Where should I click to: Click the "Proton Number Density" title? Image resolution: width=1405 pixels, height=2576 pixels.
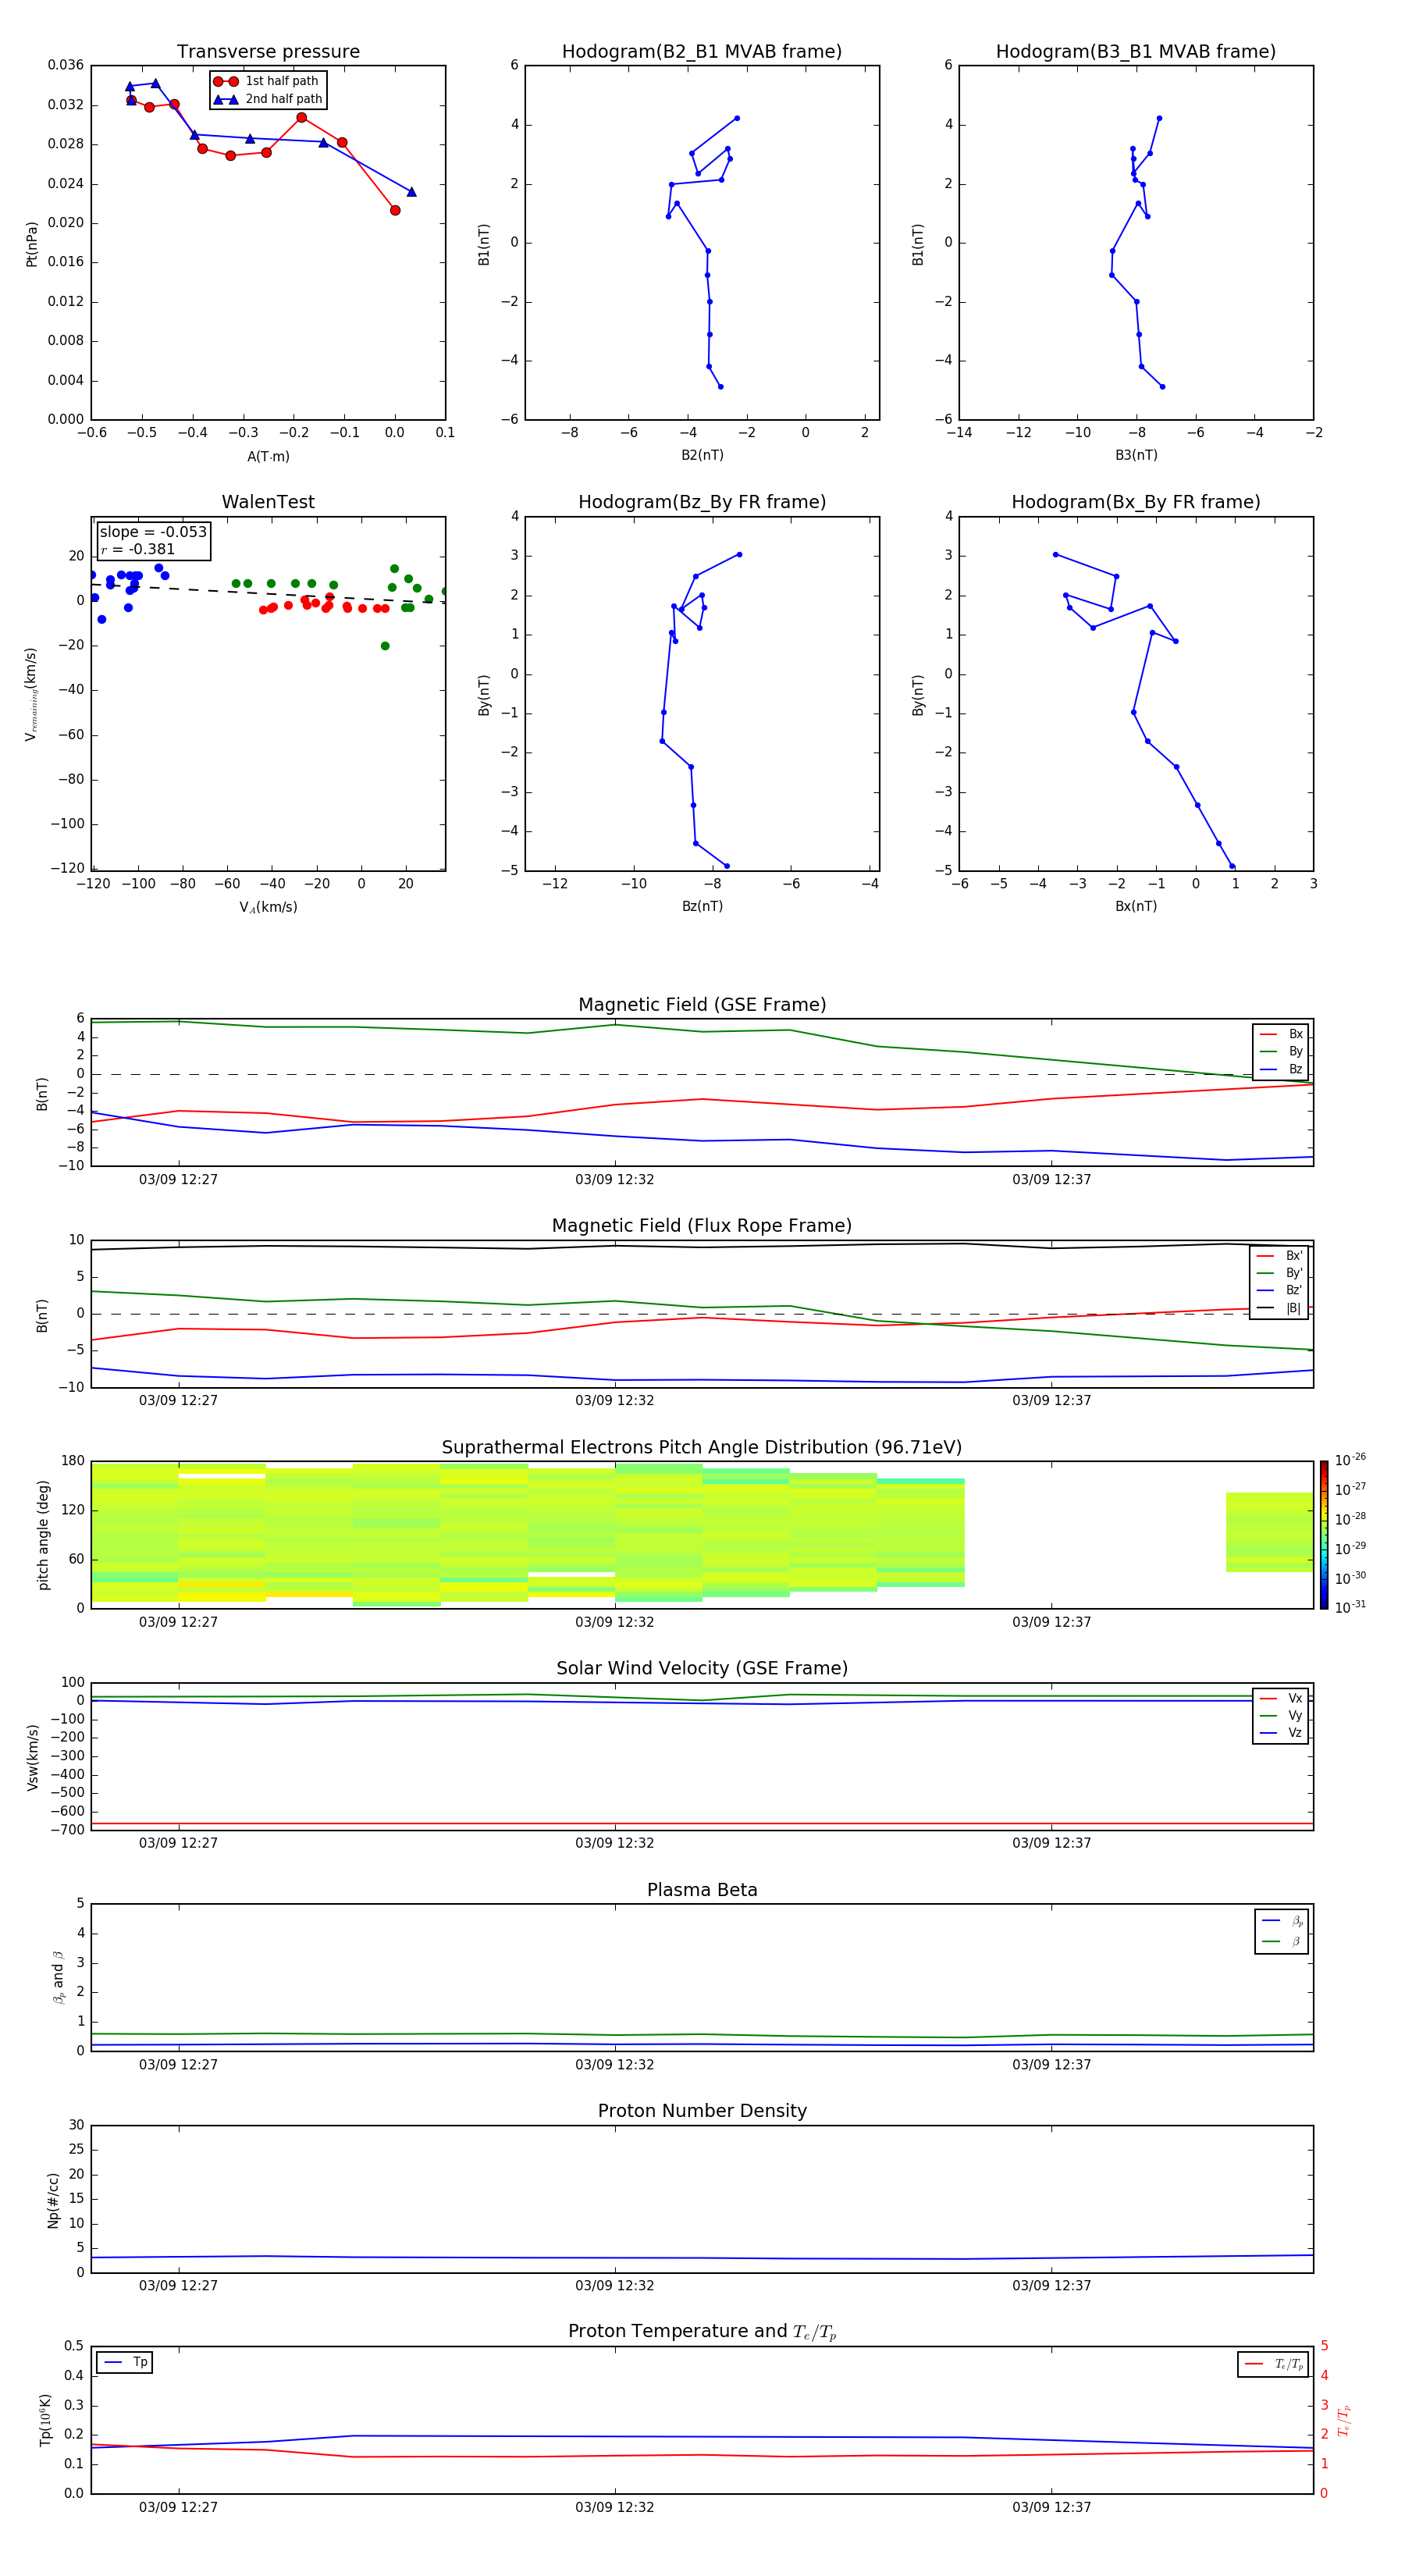tap(702, 2111)
